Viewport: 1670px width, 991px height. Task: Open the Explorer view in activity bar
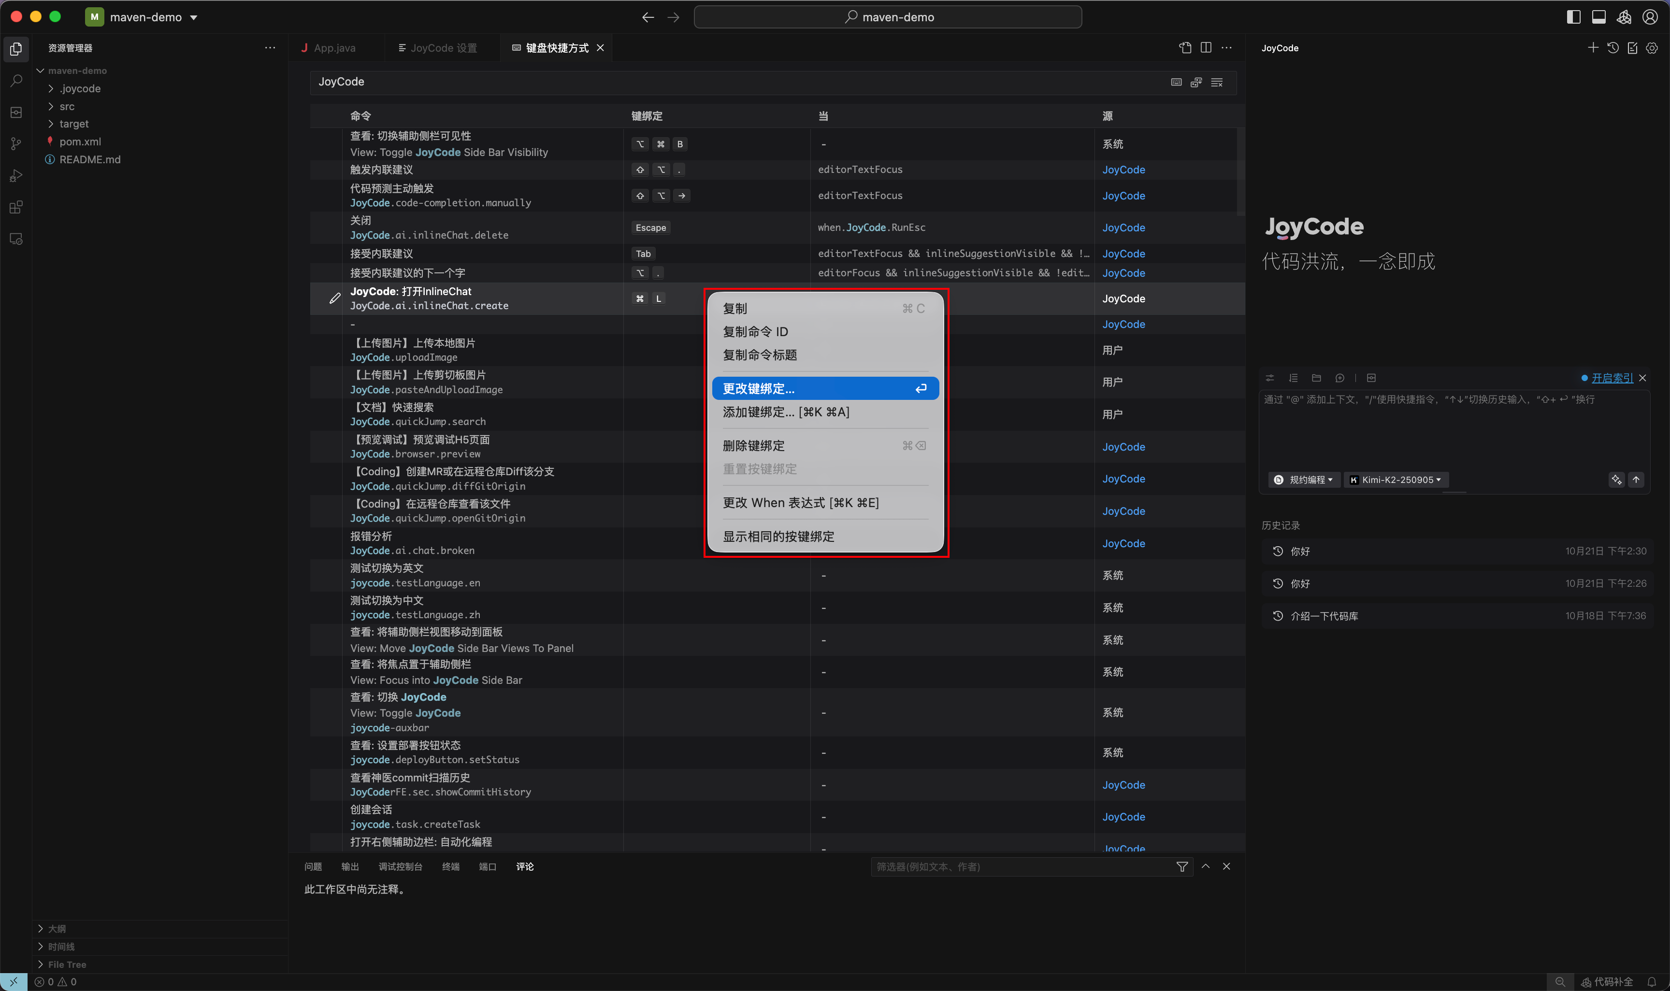click(x=16, y=49)
